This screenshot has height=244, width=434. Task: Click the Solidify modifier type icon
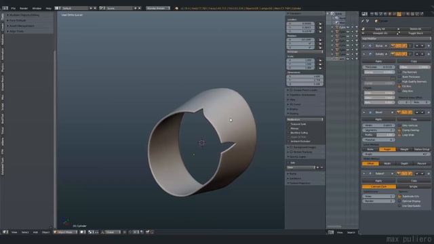click(x=370, y=54)
